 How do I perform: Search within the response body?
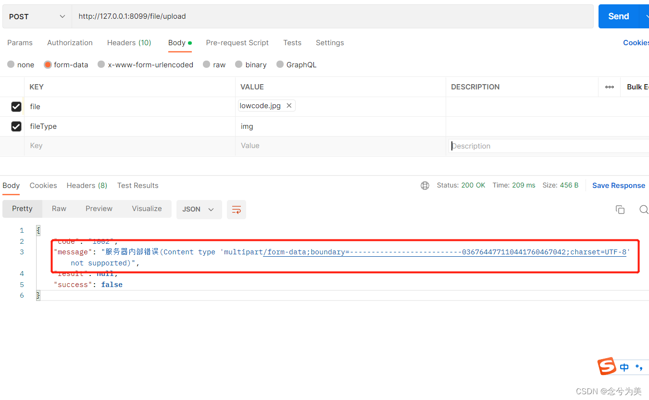pos(644,210)
